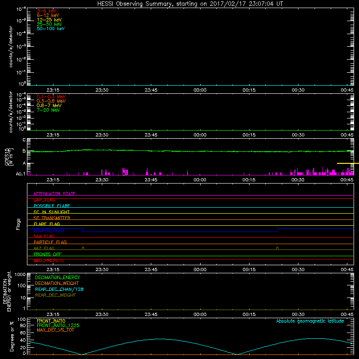Click the FRONT_RATIO_1225 legend label
359x359 pixels.
point(58,325)
